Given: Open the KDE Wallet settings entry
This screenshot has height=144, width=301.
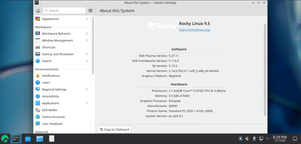Looking at the screenshot, I should 62,110.
